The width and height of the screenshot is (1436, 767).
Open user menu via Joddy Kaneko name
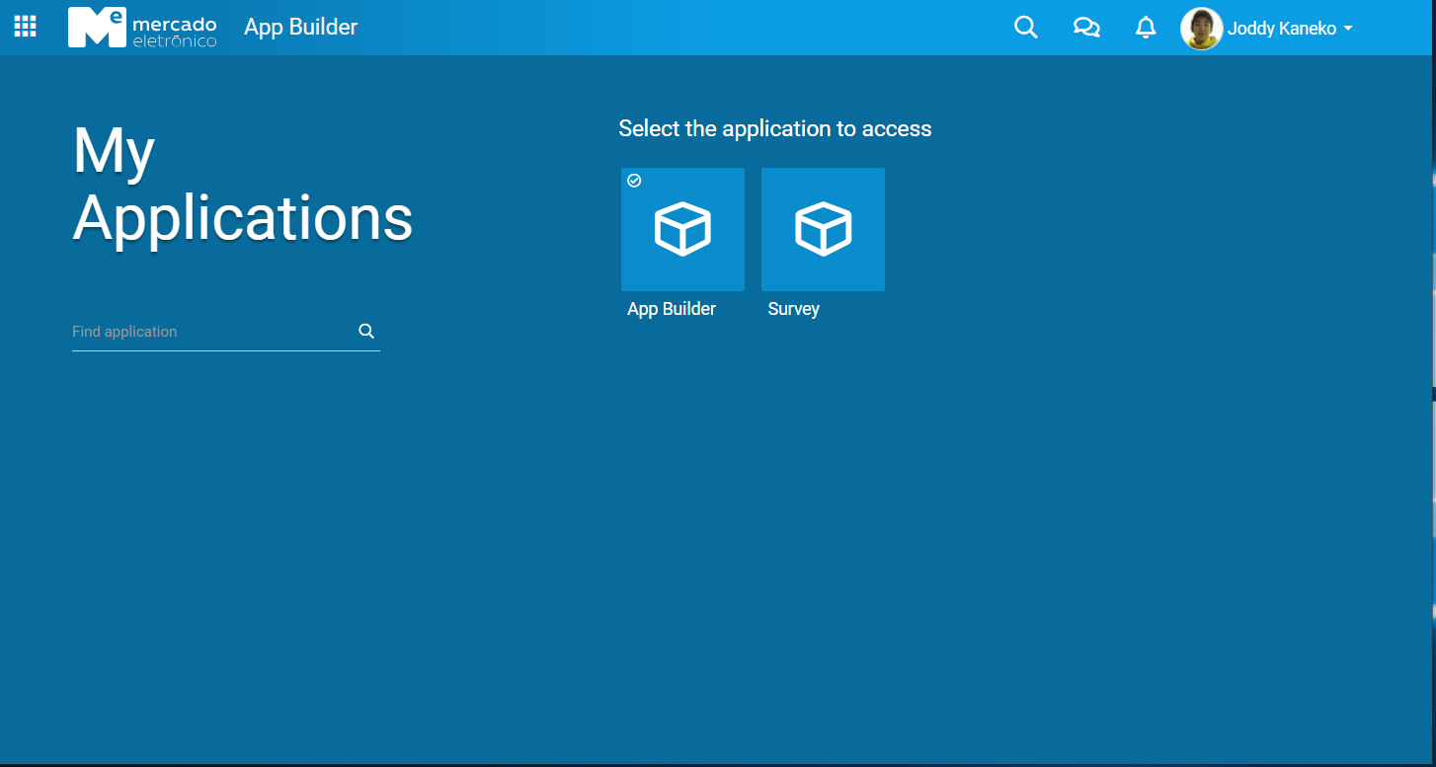1281,29
